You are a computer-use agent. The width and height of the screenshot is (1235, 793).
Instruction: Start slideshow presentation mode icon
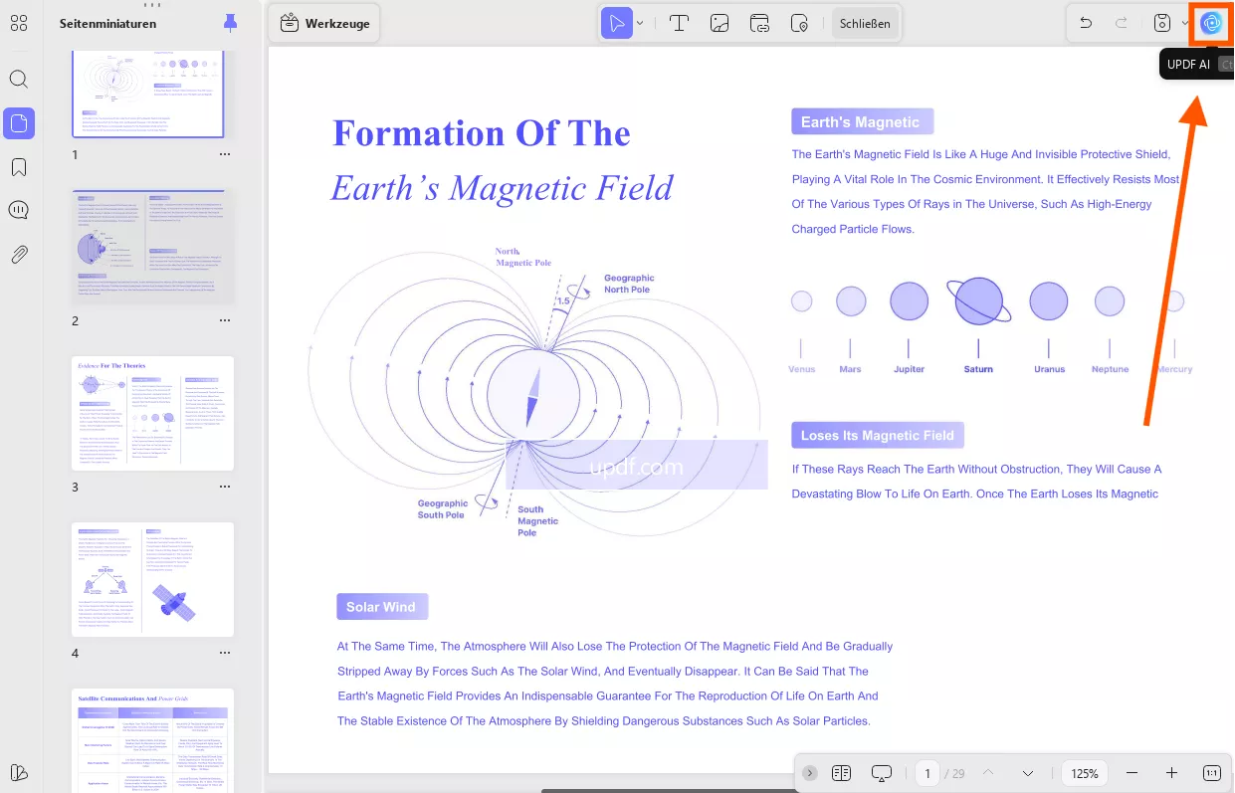coord(881,773)
